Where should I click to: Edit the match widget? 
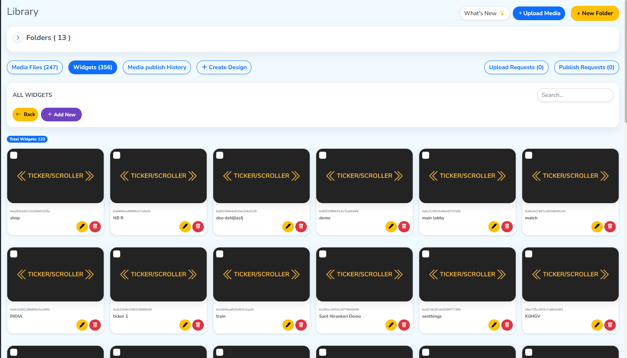pyautogui.click(x=597, y=227)
